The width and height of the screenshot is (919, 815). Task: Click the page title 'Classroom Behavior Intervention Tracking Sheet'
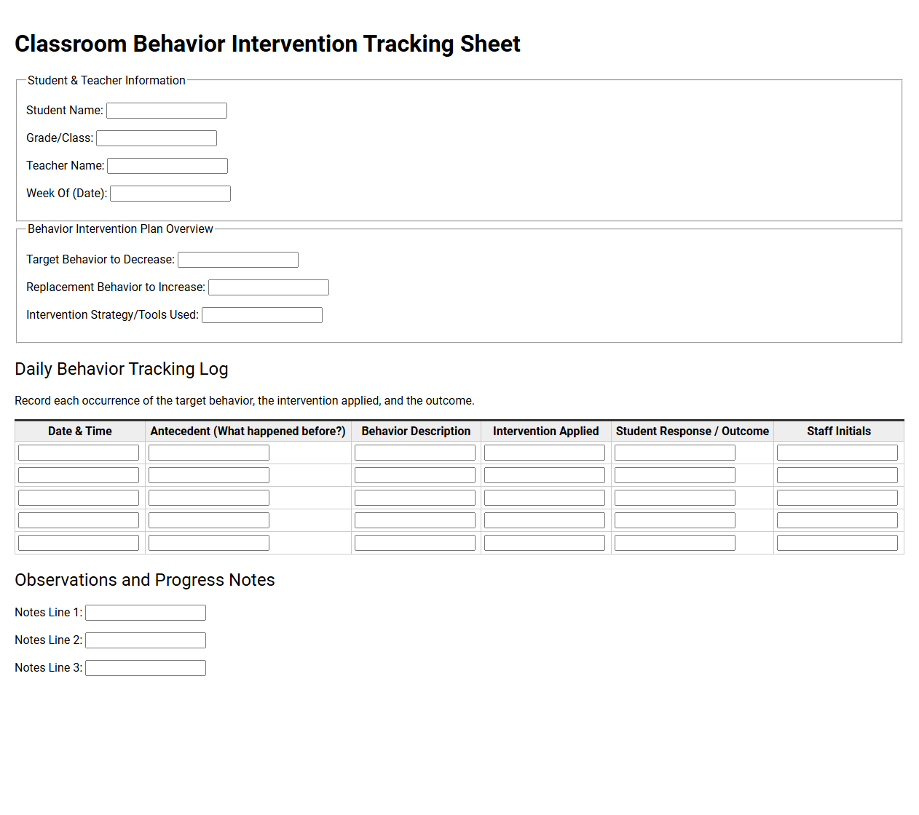267,44
